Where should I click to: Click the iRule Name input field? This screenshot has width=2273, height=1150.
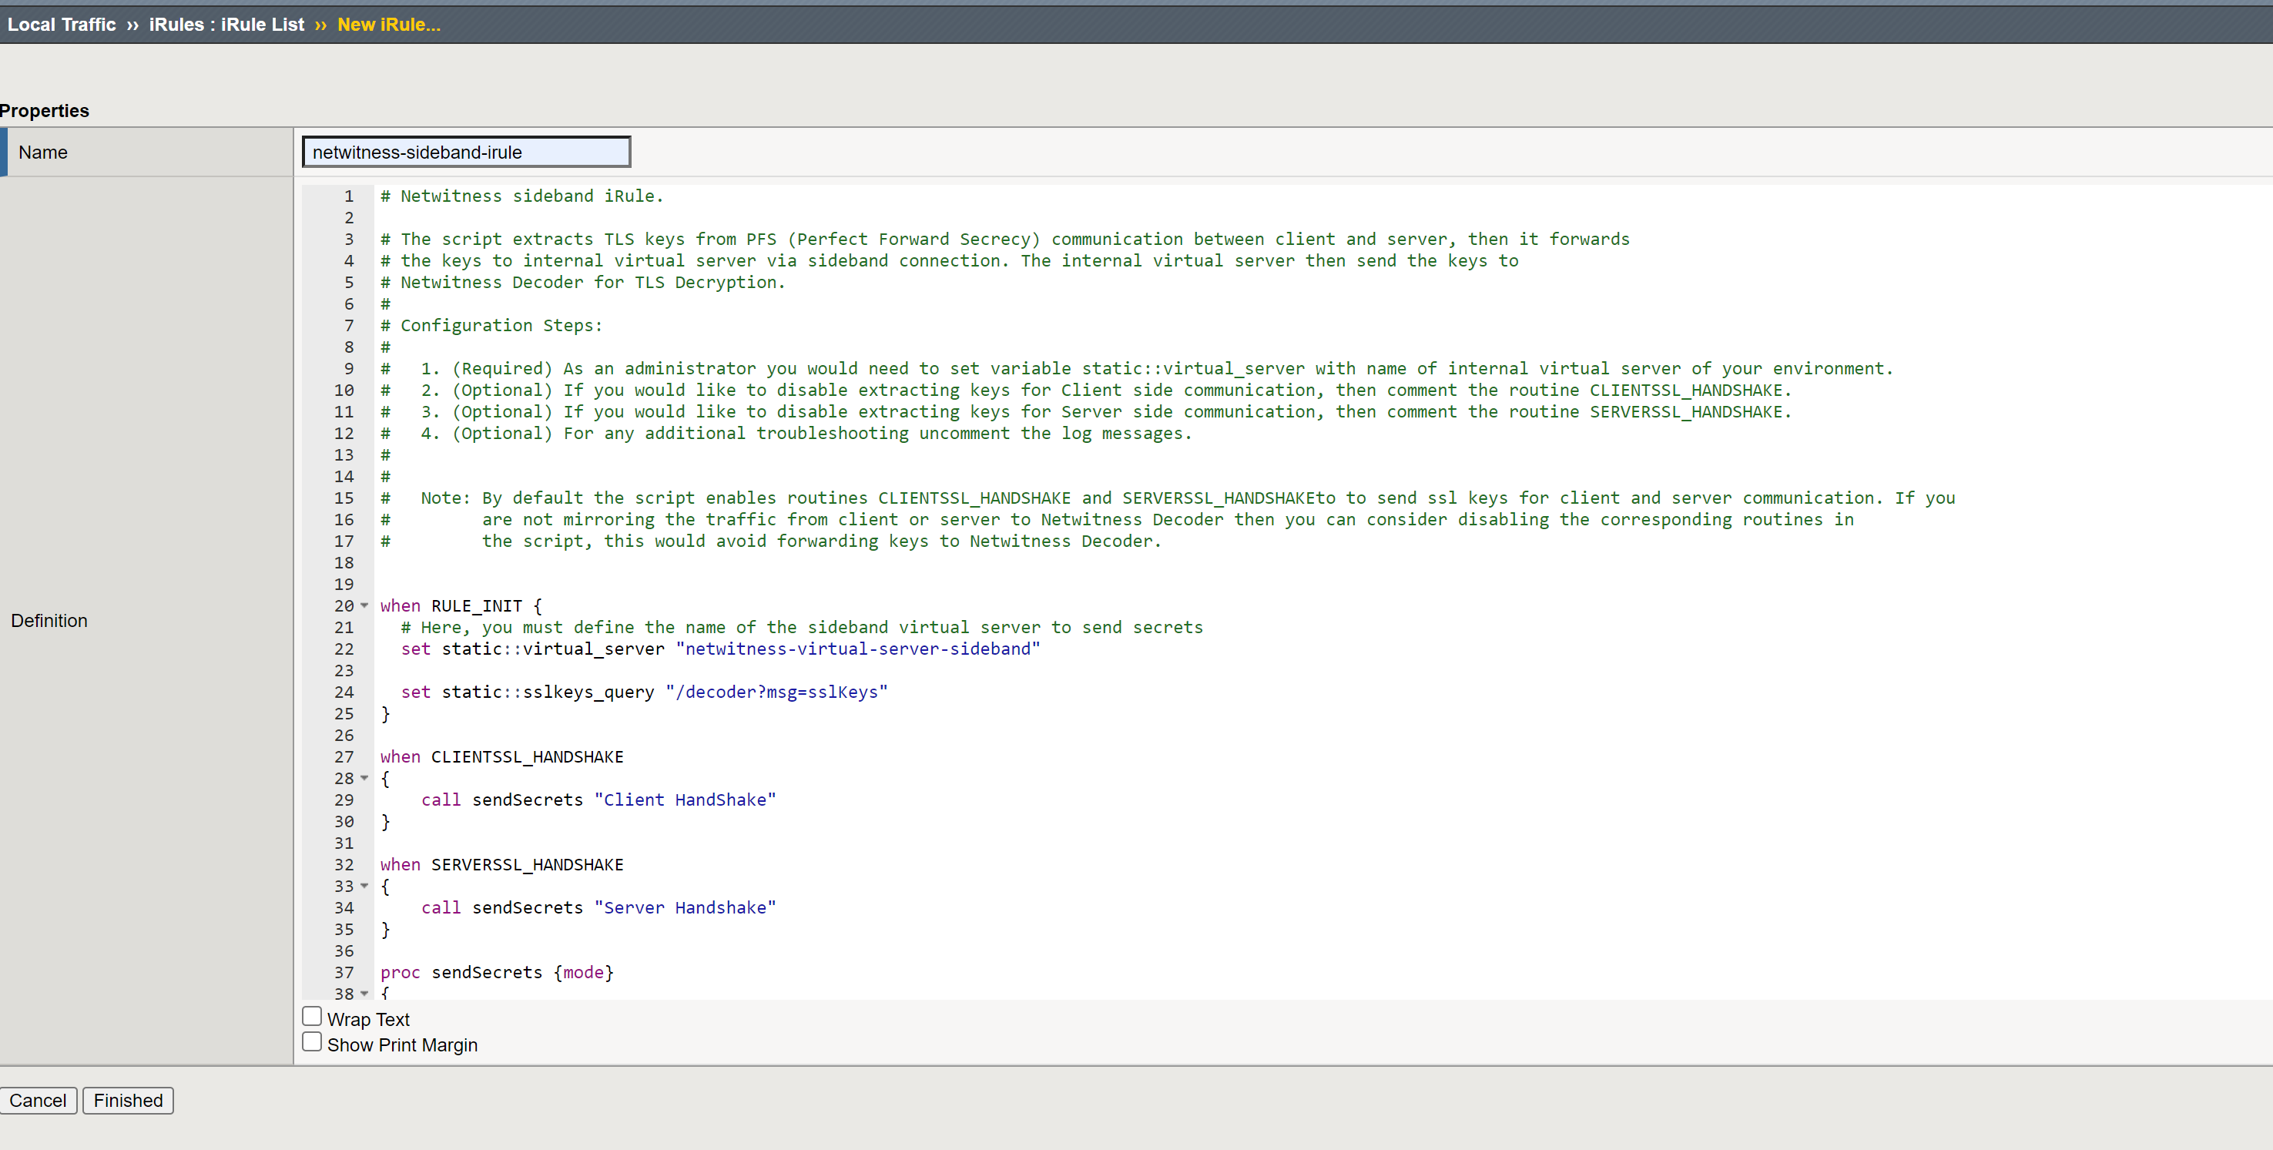click(466, 152)
